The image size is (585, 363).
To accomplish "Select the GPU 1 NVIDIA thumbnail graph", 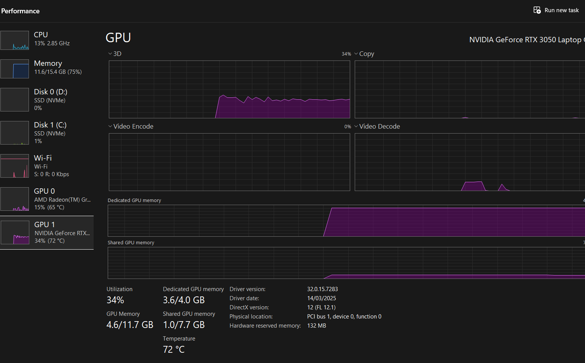I will point(15,232).
